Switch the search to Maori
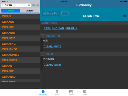Viewport: 128px width, 96px height. pyautogui.click(x=30, y=11)
